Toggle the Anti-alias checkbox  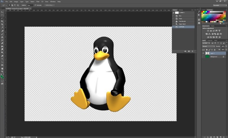tap(35, 5)
